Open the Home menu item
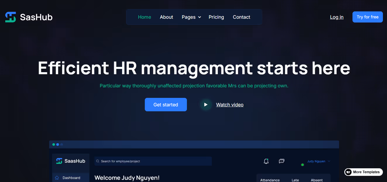 (145, 17)
